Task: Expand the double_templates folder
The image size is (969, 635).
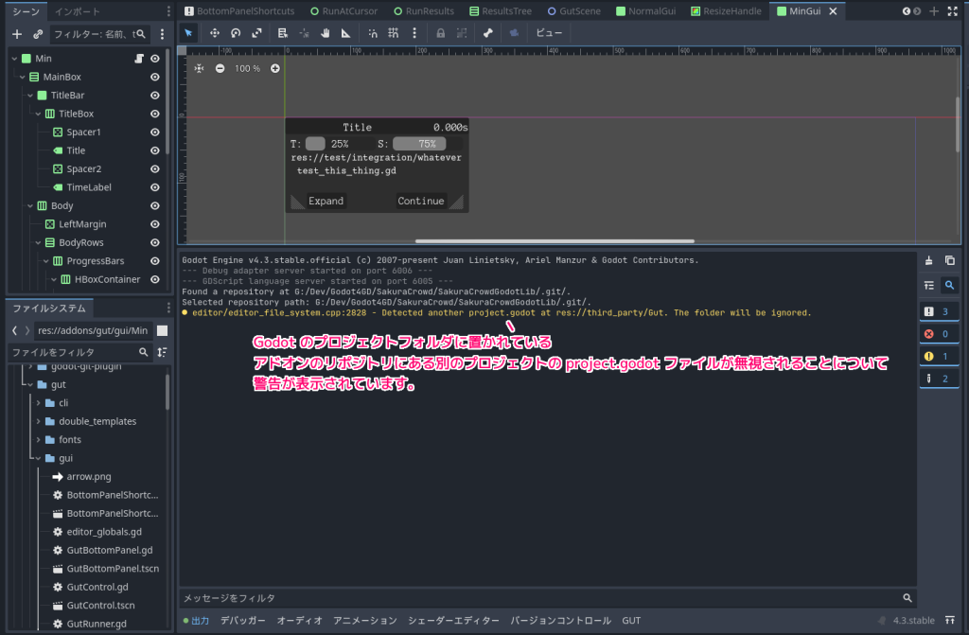Action: (x=38, y=421)
